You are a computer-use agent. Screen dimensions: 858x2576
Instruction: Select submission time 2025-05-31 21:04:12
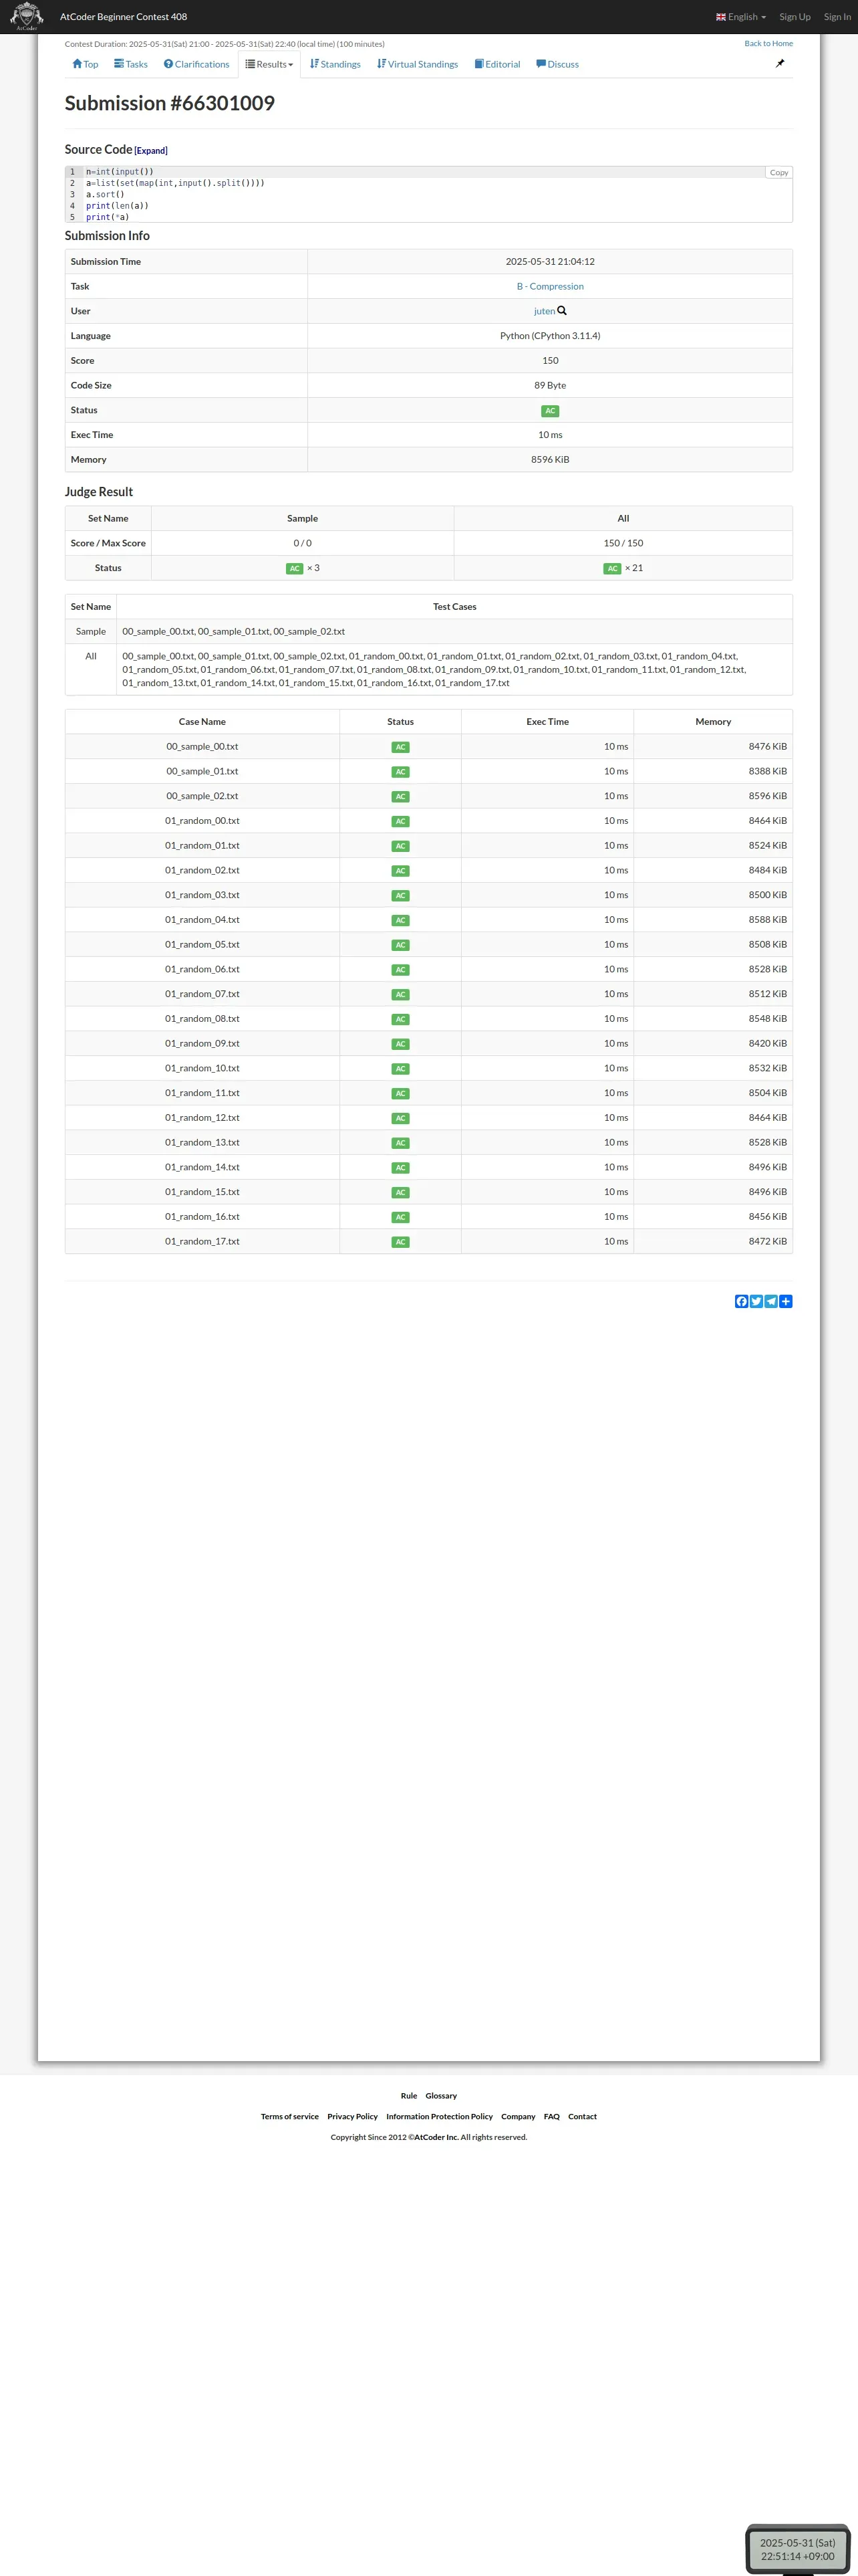(x=551, y=262)
